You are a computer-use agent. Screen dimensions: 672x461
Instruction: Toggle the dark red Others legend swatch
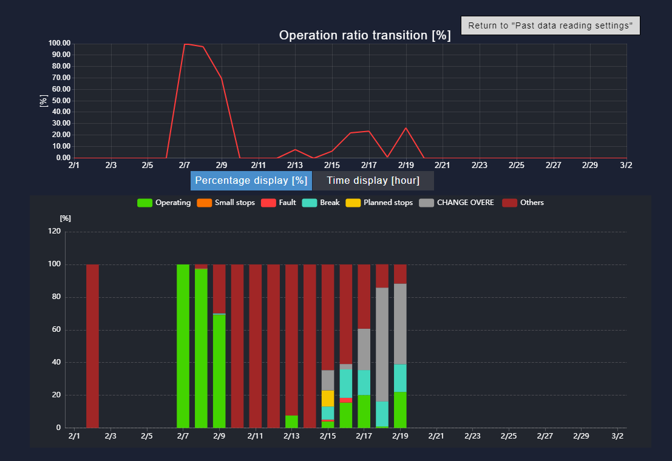point(509,203)
